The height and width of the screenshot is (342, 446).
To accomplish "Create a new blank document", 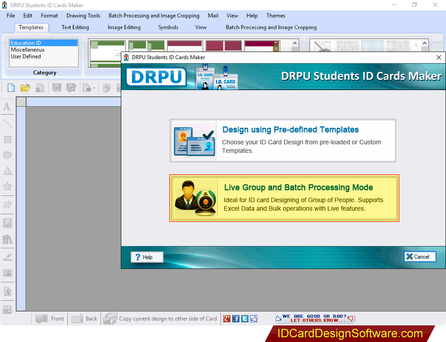I will [11, 88].
